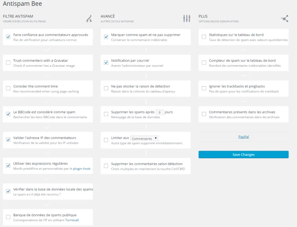The width and height of the screenshot is (297, 227).
Task: Toggle 'Marquer comme spam et ne pas supprimer'
Action: [106, 37]
